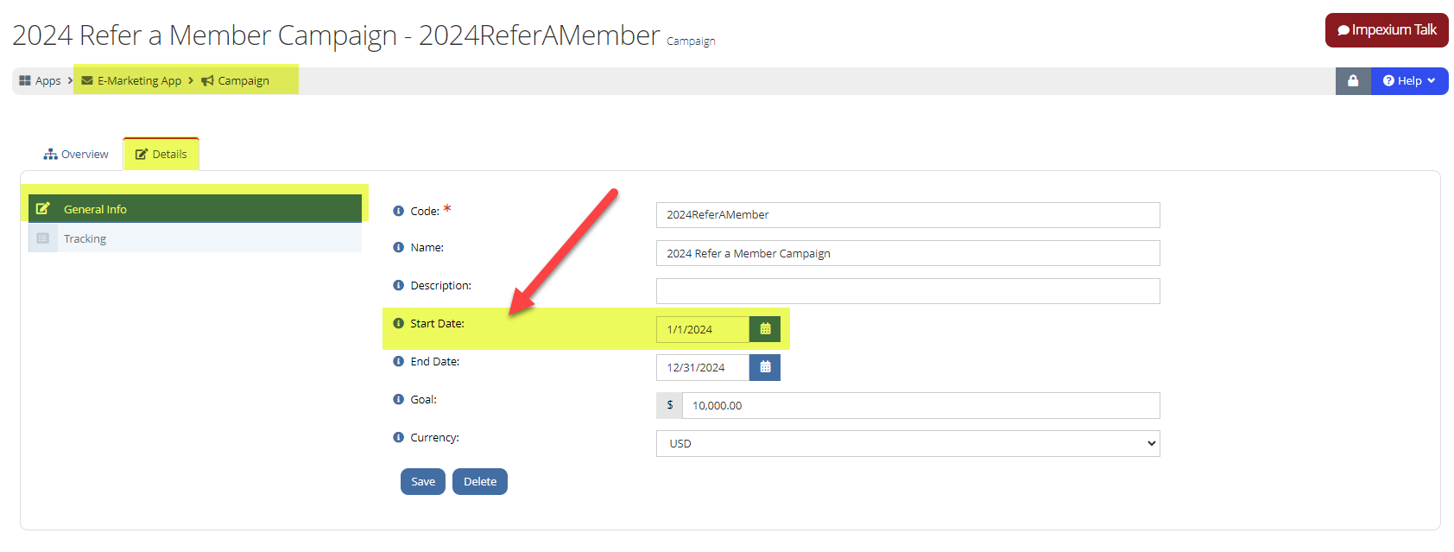Viewport: 1454px width, 552px height.
Task: Switch to the Overview tab
Action: (x=76, y=154)
